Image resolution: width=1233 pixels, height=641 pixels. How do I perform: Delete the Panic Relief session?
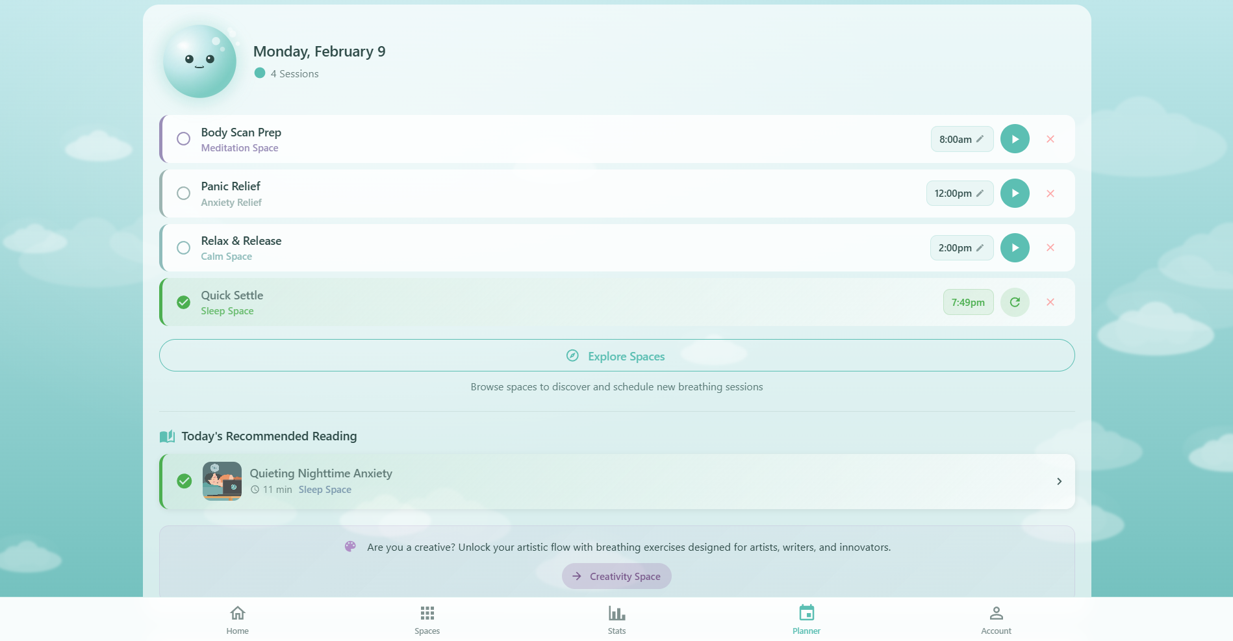coord(1050,194)
